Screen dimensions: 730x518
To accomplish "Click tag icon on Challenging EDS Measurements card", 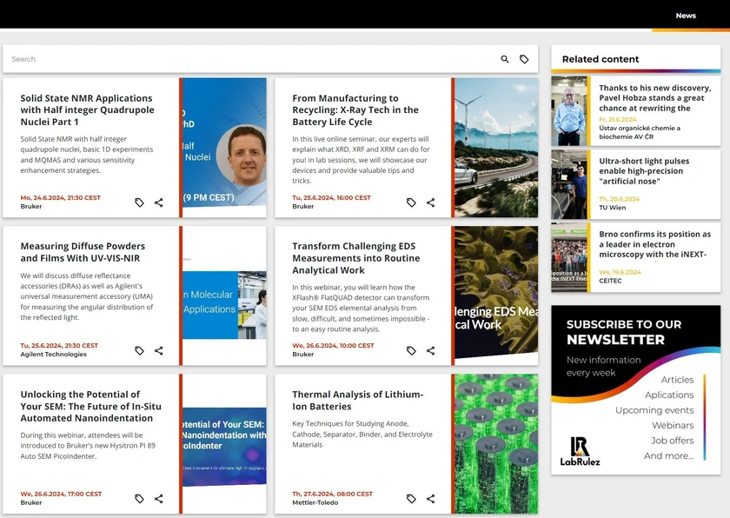I will pos(411,350).
